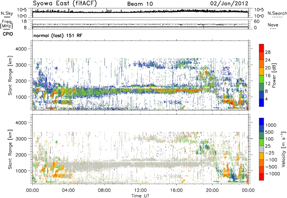Screen dimensions: 287x198
Task: Click the "28" value on Power colorbar
Action: 268,52
